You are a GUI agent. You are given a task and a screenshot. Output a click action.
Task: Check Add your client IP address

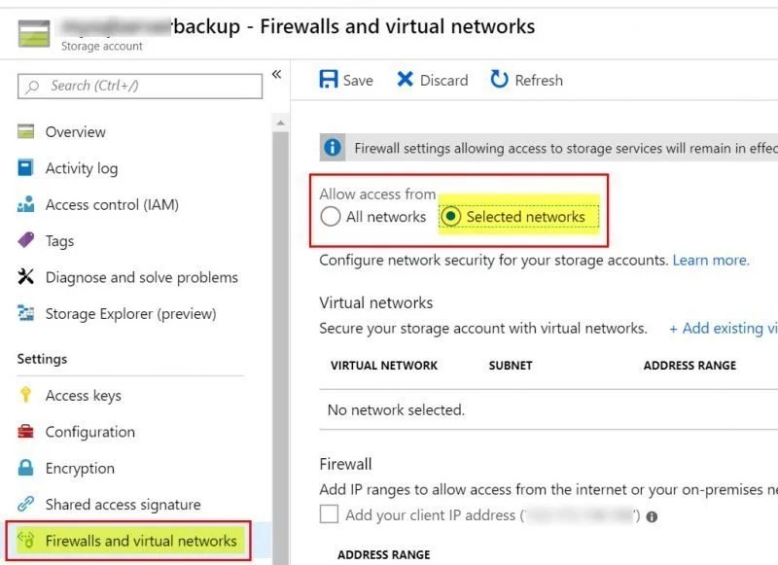[x=329, y=514]
